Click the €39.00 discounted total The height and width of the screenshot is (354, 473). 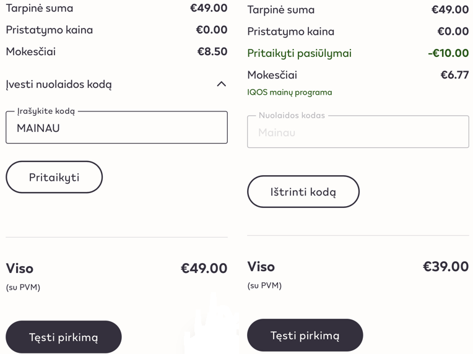coord(446,267)
